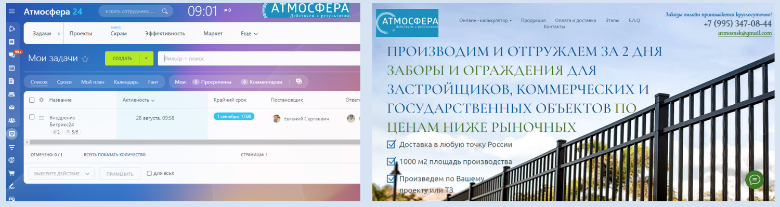The image size is (780, 207).
Task: Open the Маркет tab
Action: [213, 34]
